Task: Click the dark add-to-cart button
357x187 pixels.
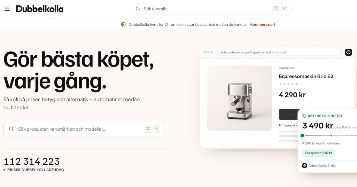Action: pyautogui.click(x=288, y=115)
